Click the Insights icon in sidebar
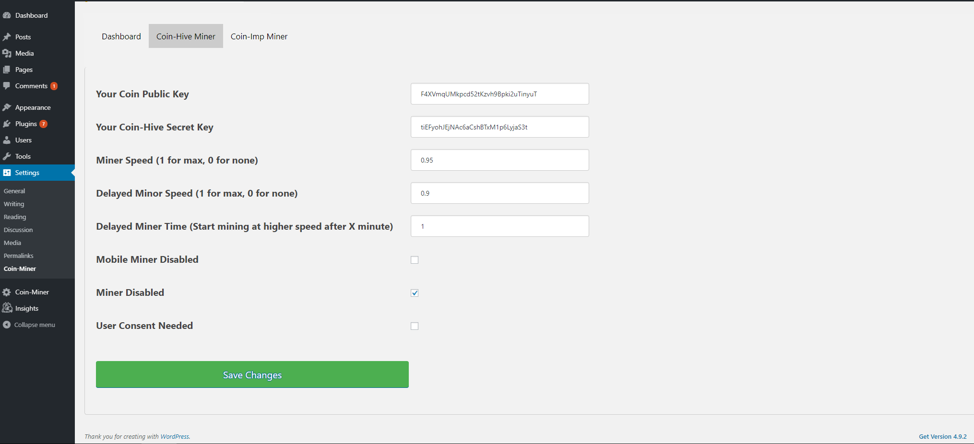The width and height of the screenshot is (974, 444). [7, 308]
